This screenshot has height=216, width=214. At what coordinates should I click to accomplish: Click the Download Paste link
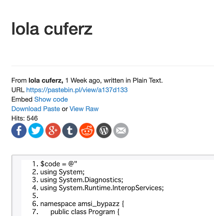click(36, 109)
